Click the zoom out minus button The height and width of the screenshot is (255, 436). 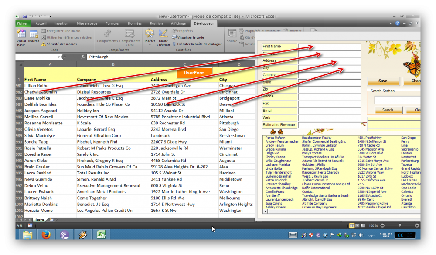[x=382, y=225]
